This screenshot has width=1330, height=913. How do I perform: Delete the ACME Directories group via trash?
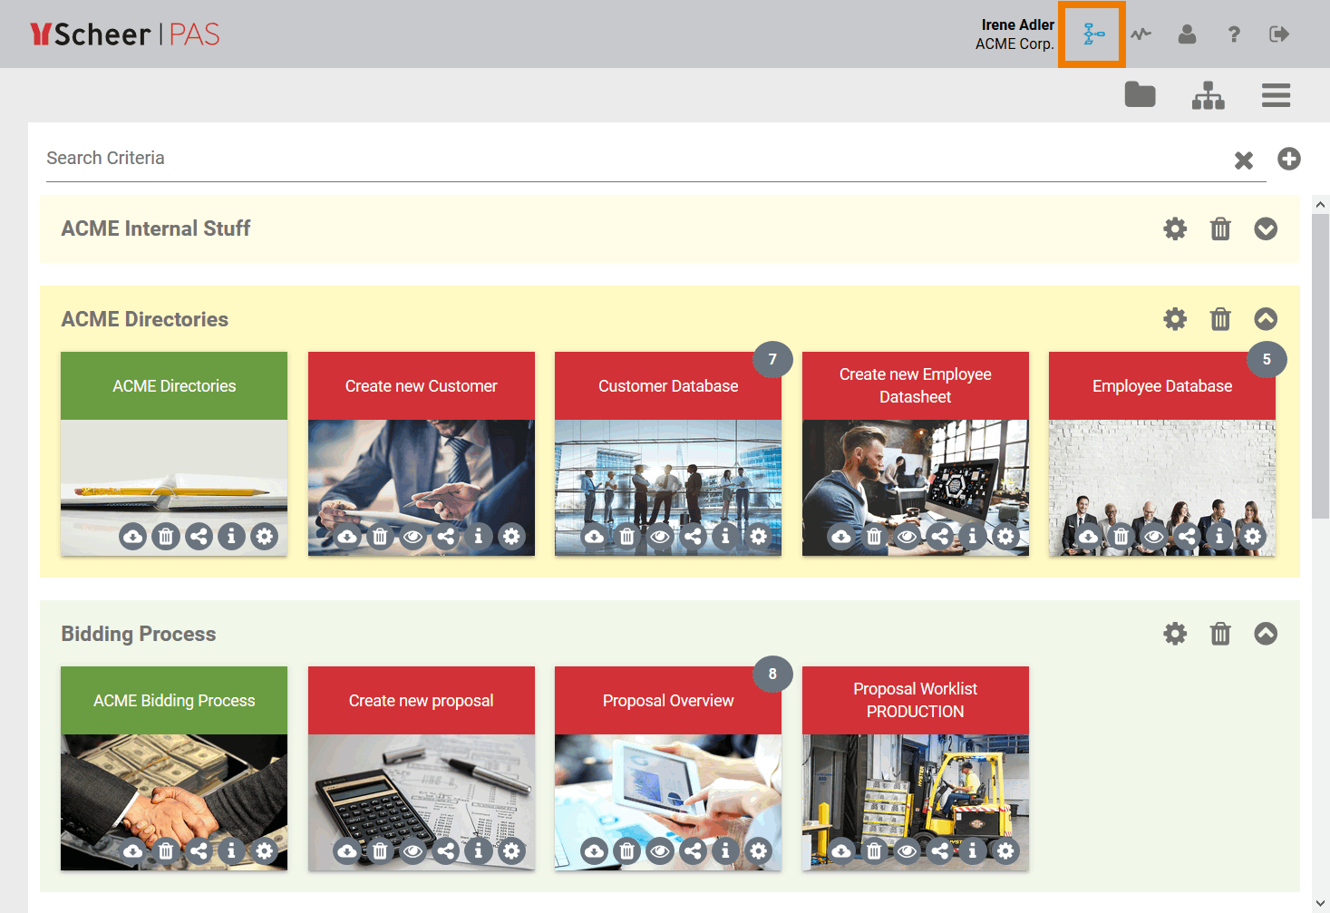coord(1220,319)
